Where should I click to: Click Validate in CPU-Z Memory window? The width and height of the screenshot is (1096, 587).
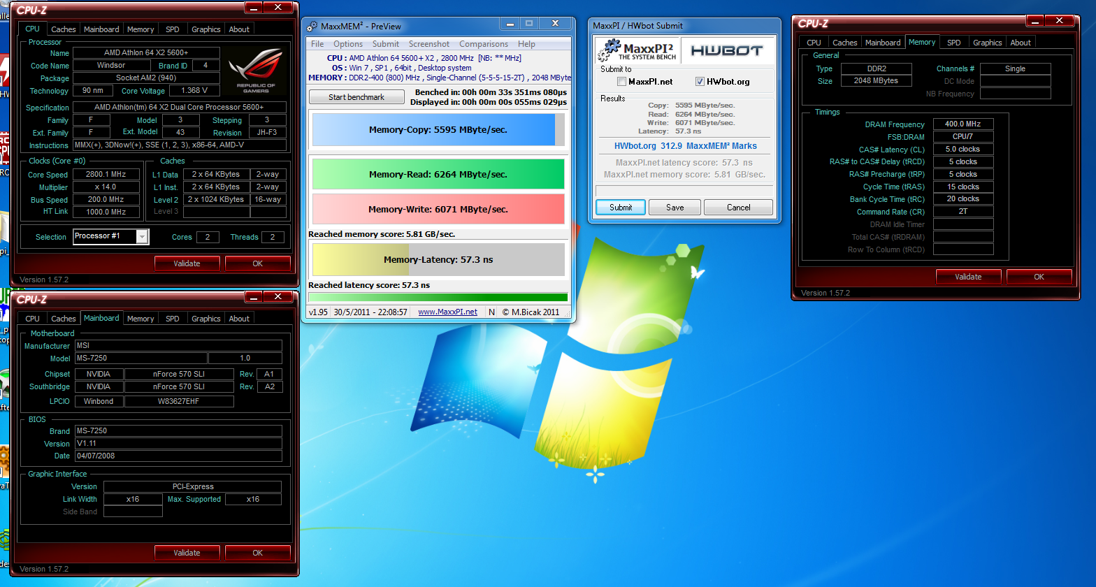968,277
